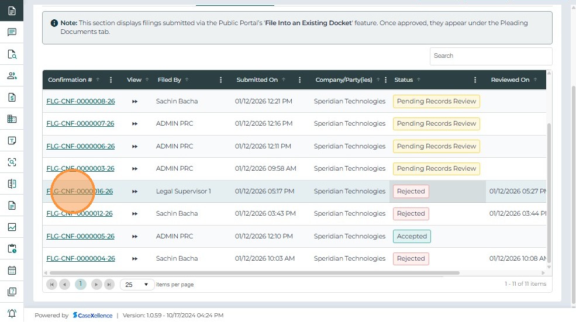Open the calendar sidebar icon
This screenshot has height=322, width=576.
pos(12,271)
